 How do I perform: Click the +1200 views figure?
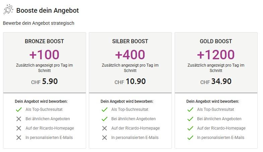216,55
